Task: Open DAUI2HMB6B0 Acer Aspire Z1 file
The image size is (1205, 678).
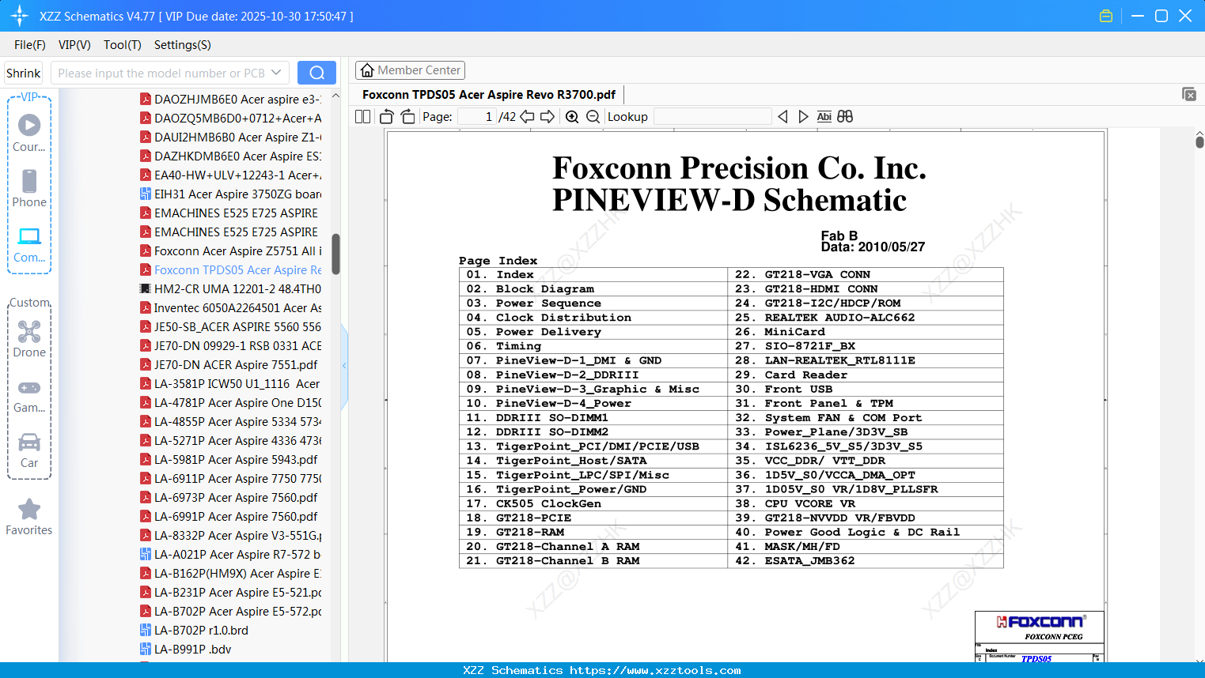Action: tap(230, 137)
